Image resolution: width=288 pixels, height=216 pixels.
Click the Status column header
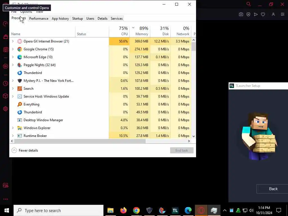pos(92,31)
